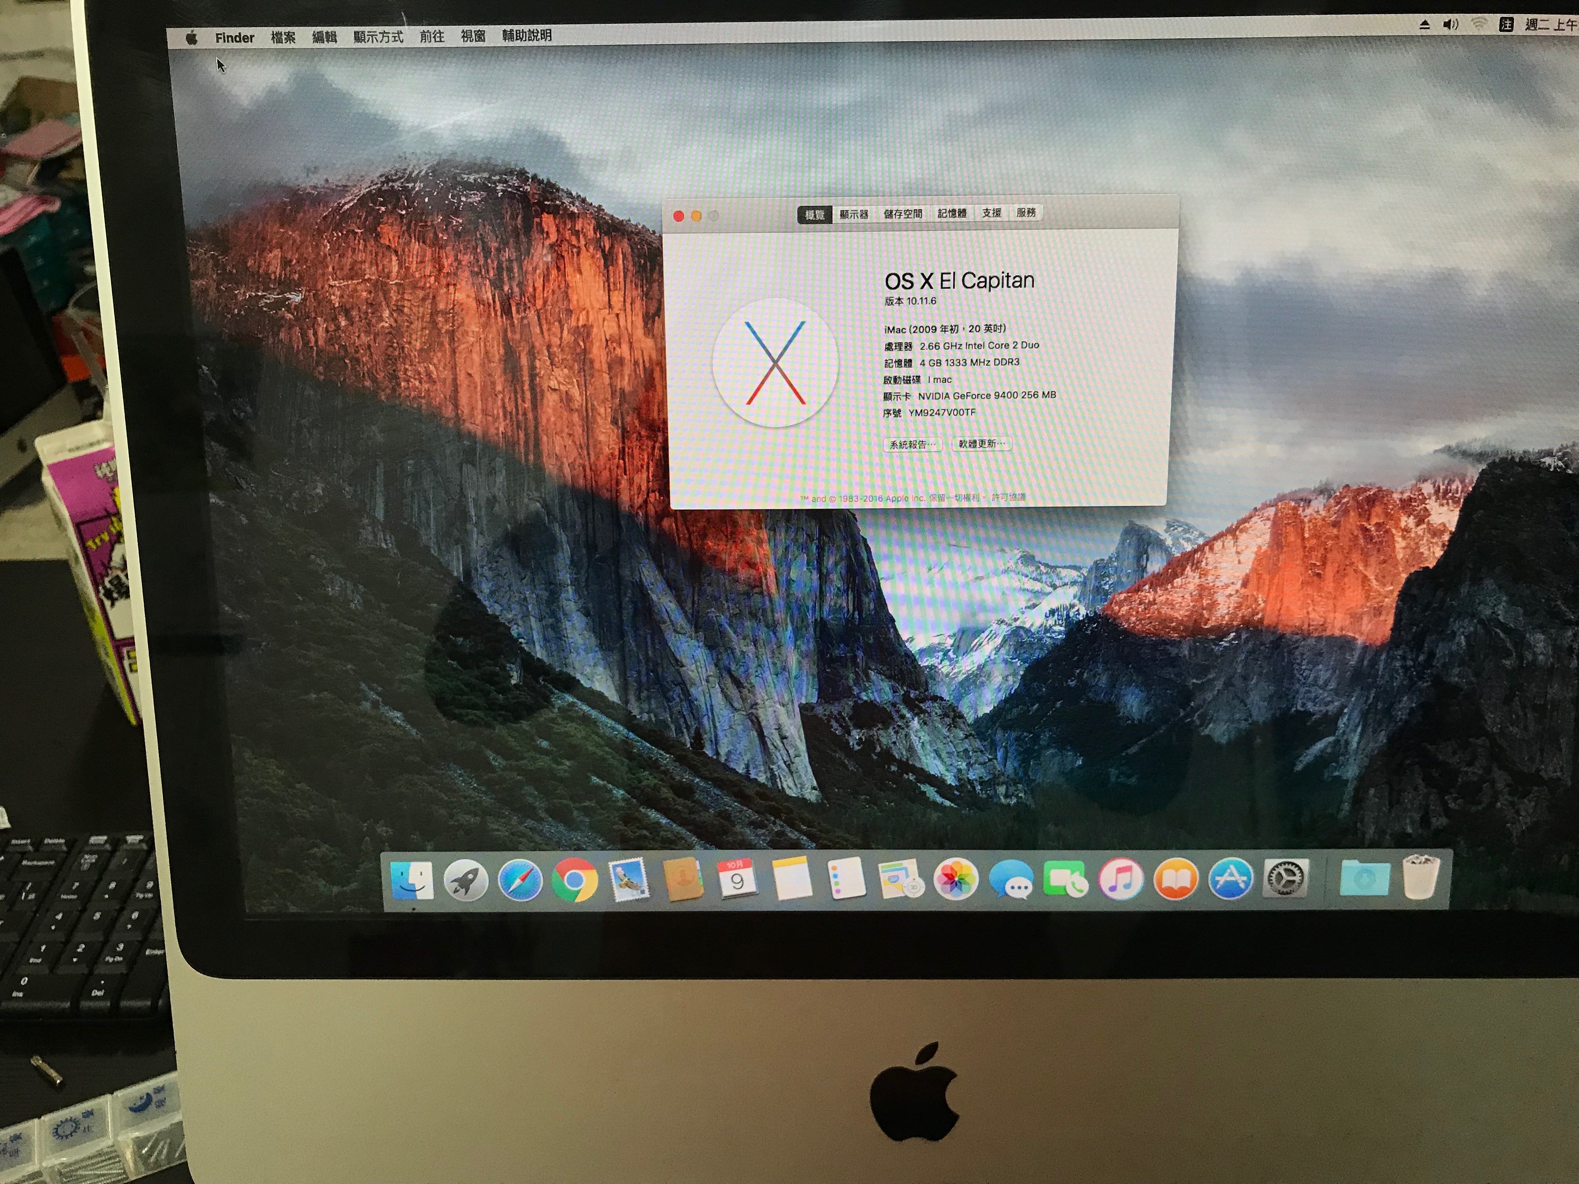The width and height of the screenshot is (1579, 1184).
Task: Open the Finder menu
Action: coord(235,38)
